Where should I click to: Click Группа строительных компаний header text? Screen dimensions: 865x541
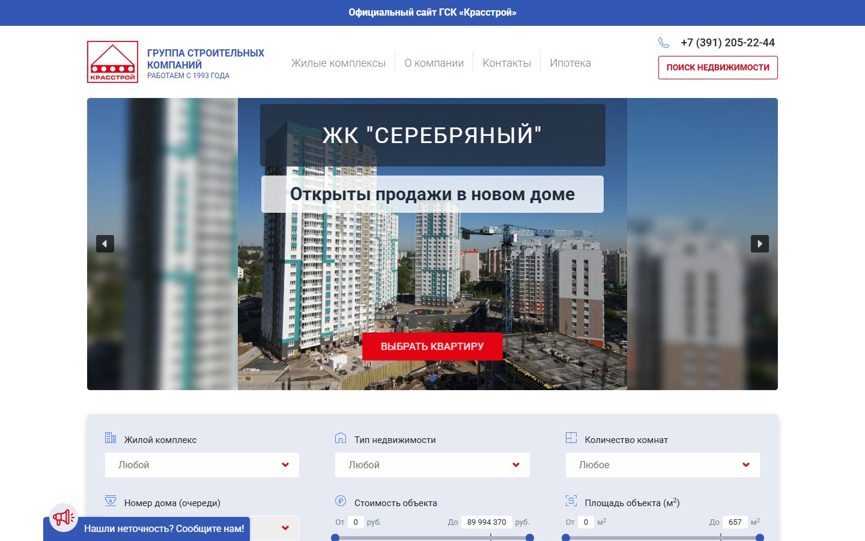(x=205, y=59)
